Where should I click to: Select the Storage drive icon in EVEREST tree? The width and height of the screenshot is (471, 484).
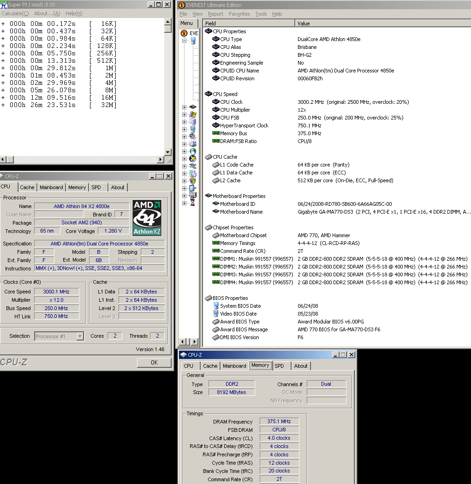[x=193, y=144]
